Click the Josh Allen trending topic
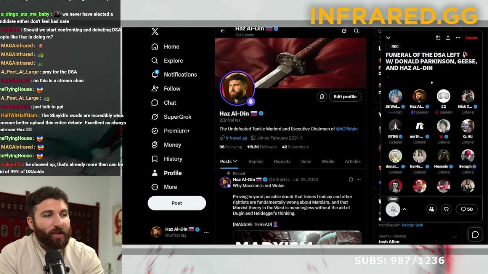 (389, 242)
